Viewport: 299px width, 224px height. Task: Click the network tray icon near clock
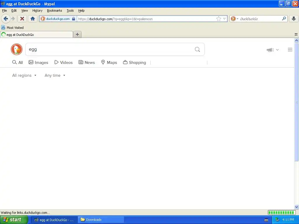[277, 220]
